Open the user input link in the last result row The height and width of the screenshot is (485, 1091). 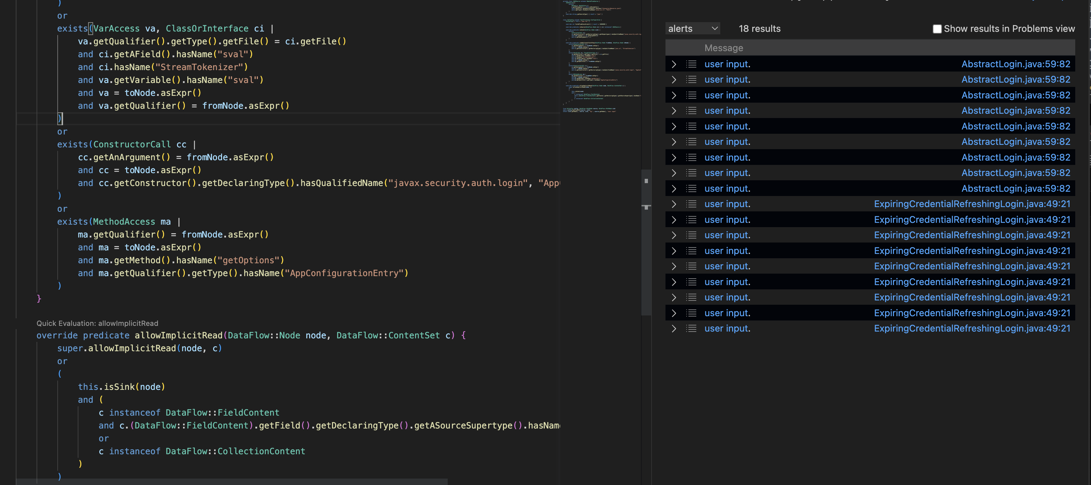point(727,329)
